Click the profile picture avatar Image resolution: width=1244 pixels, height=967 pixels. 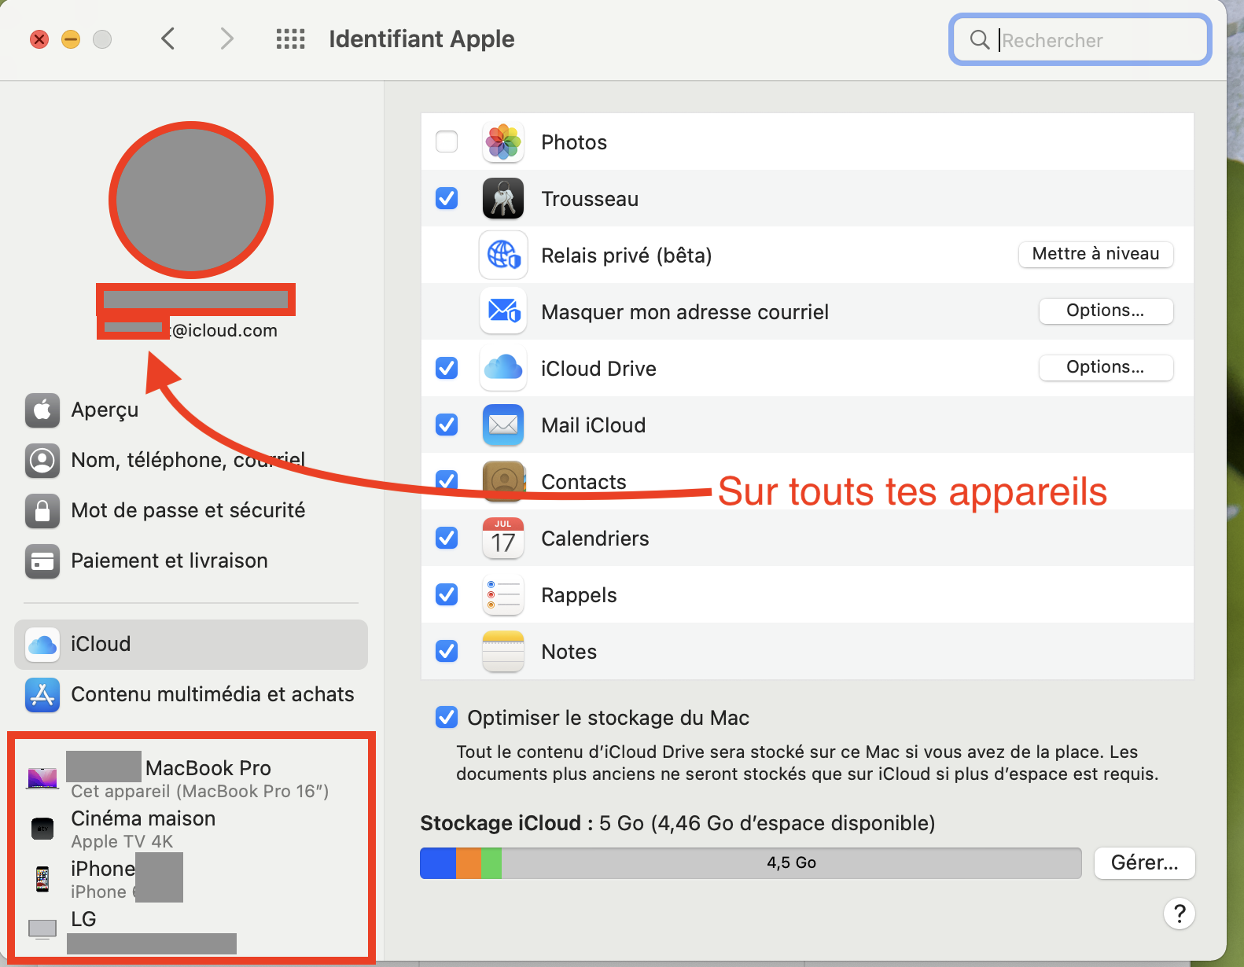click(191, 200)
